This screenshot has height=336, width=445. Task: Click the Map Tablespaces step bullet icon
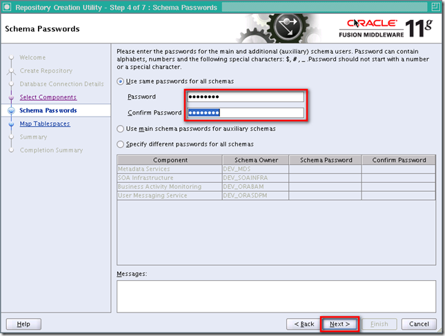pyautogui.click(x=11, y=124)
